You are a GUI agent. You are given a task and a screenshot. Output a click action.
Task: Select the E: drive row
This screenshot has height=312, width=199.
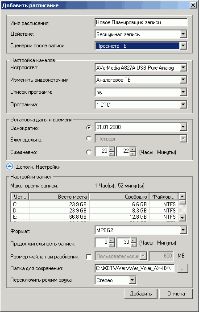click(95, 216)
